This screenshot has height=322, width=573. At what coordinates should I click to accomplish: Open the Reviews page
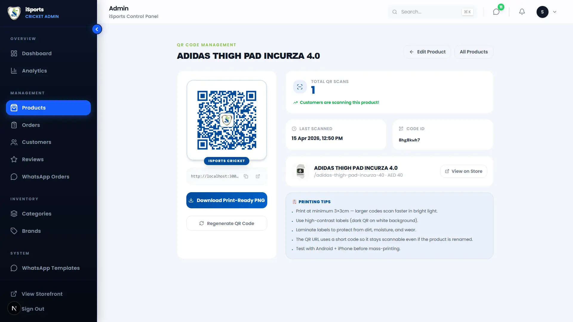(48, 159)
